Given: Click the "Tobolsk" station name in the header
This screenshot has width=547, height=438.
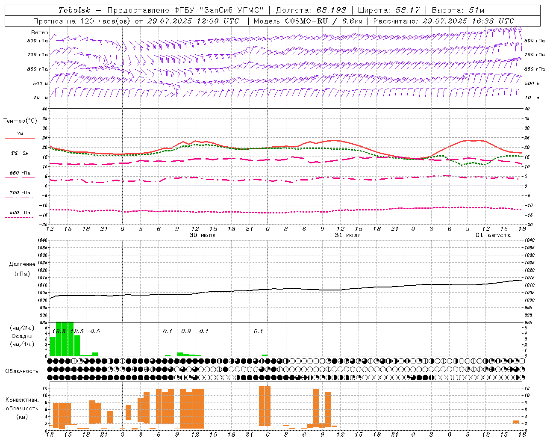Looking at the screenshot, I should [74, 10].
